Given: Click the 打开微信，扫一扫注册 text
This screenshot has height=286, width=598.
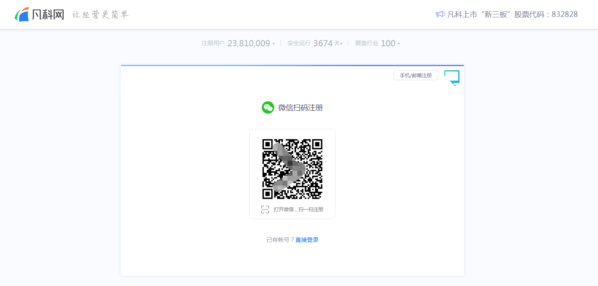Looking at the screenshot, I should click(x=299, y=210).
